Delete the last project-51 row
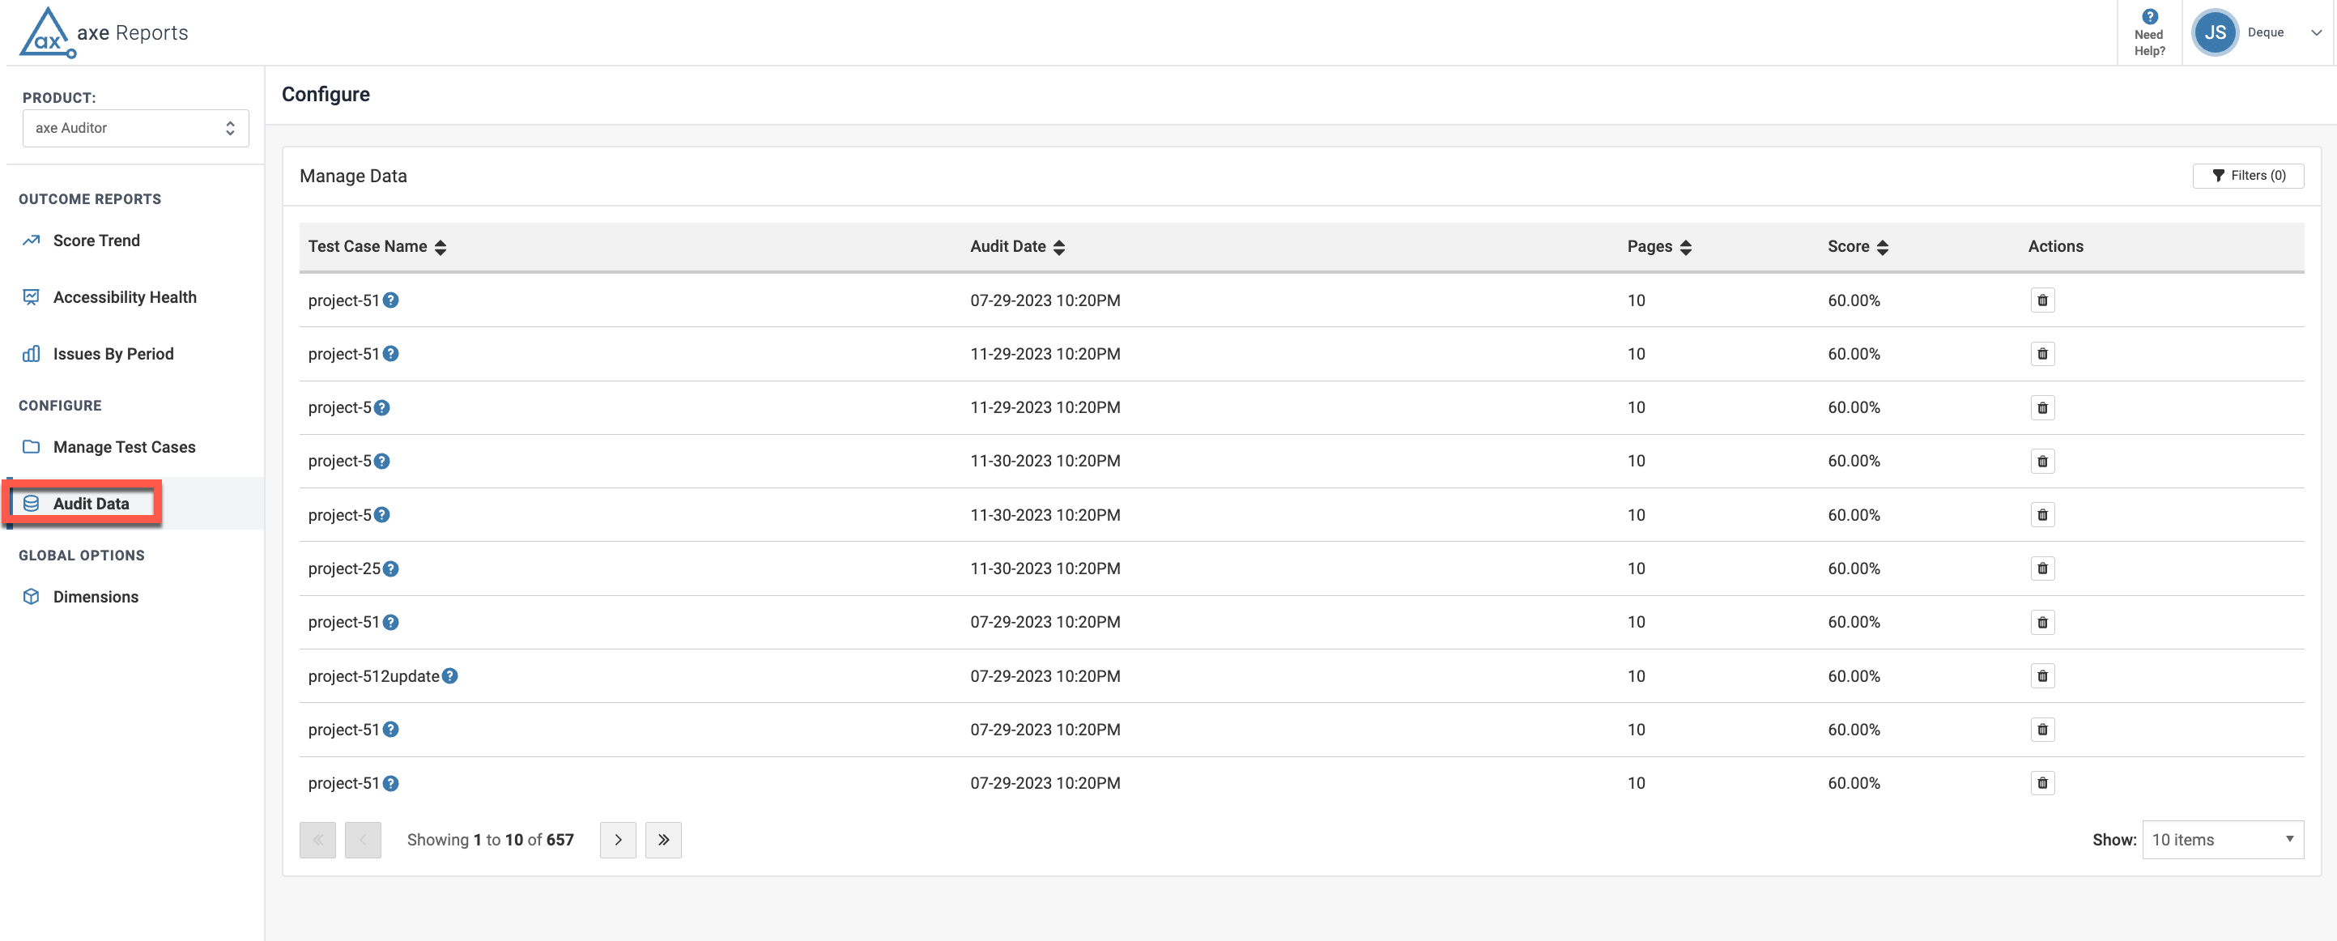Viewport: 2337px width, 941px height. (2042, 783)
